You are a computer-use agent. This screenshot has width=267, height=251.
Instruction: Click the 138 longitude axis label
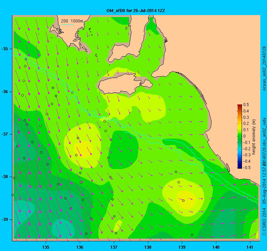148,247
